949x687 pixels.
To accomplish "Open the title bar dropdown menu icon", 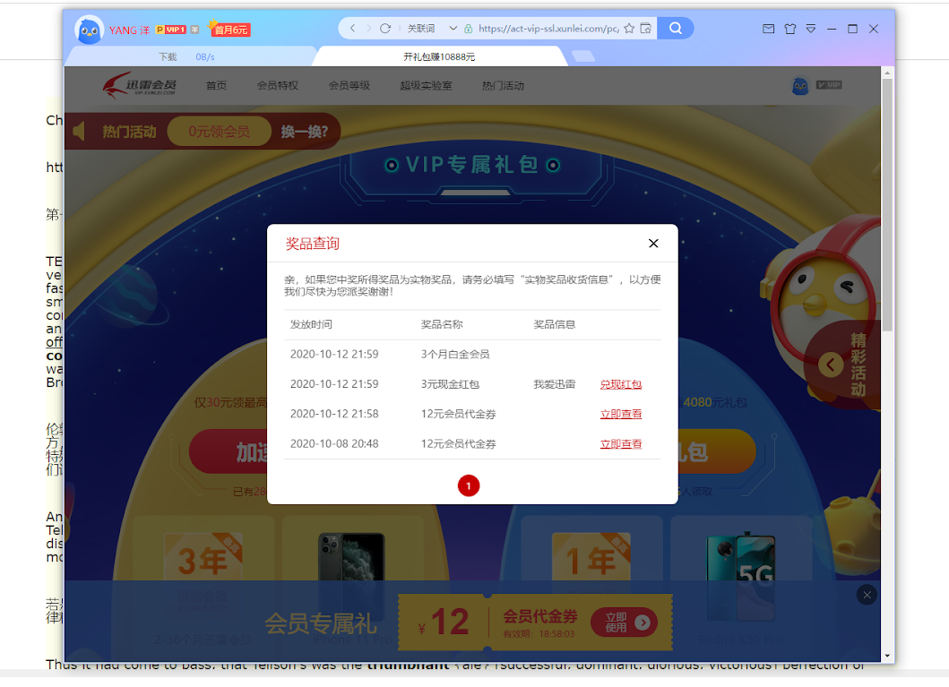I will click(811, 29).
